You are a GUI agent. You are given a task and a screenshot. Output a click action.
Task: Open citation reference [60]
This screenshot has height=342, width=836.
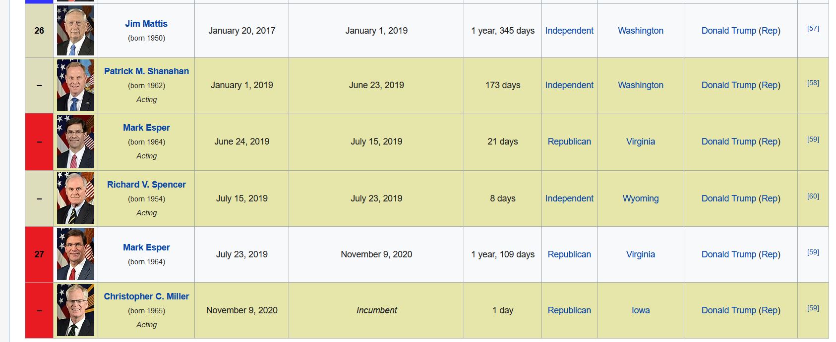click(813, 196)
